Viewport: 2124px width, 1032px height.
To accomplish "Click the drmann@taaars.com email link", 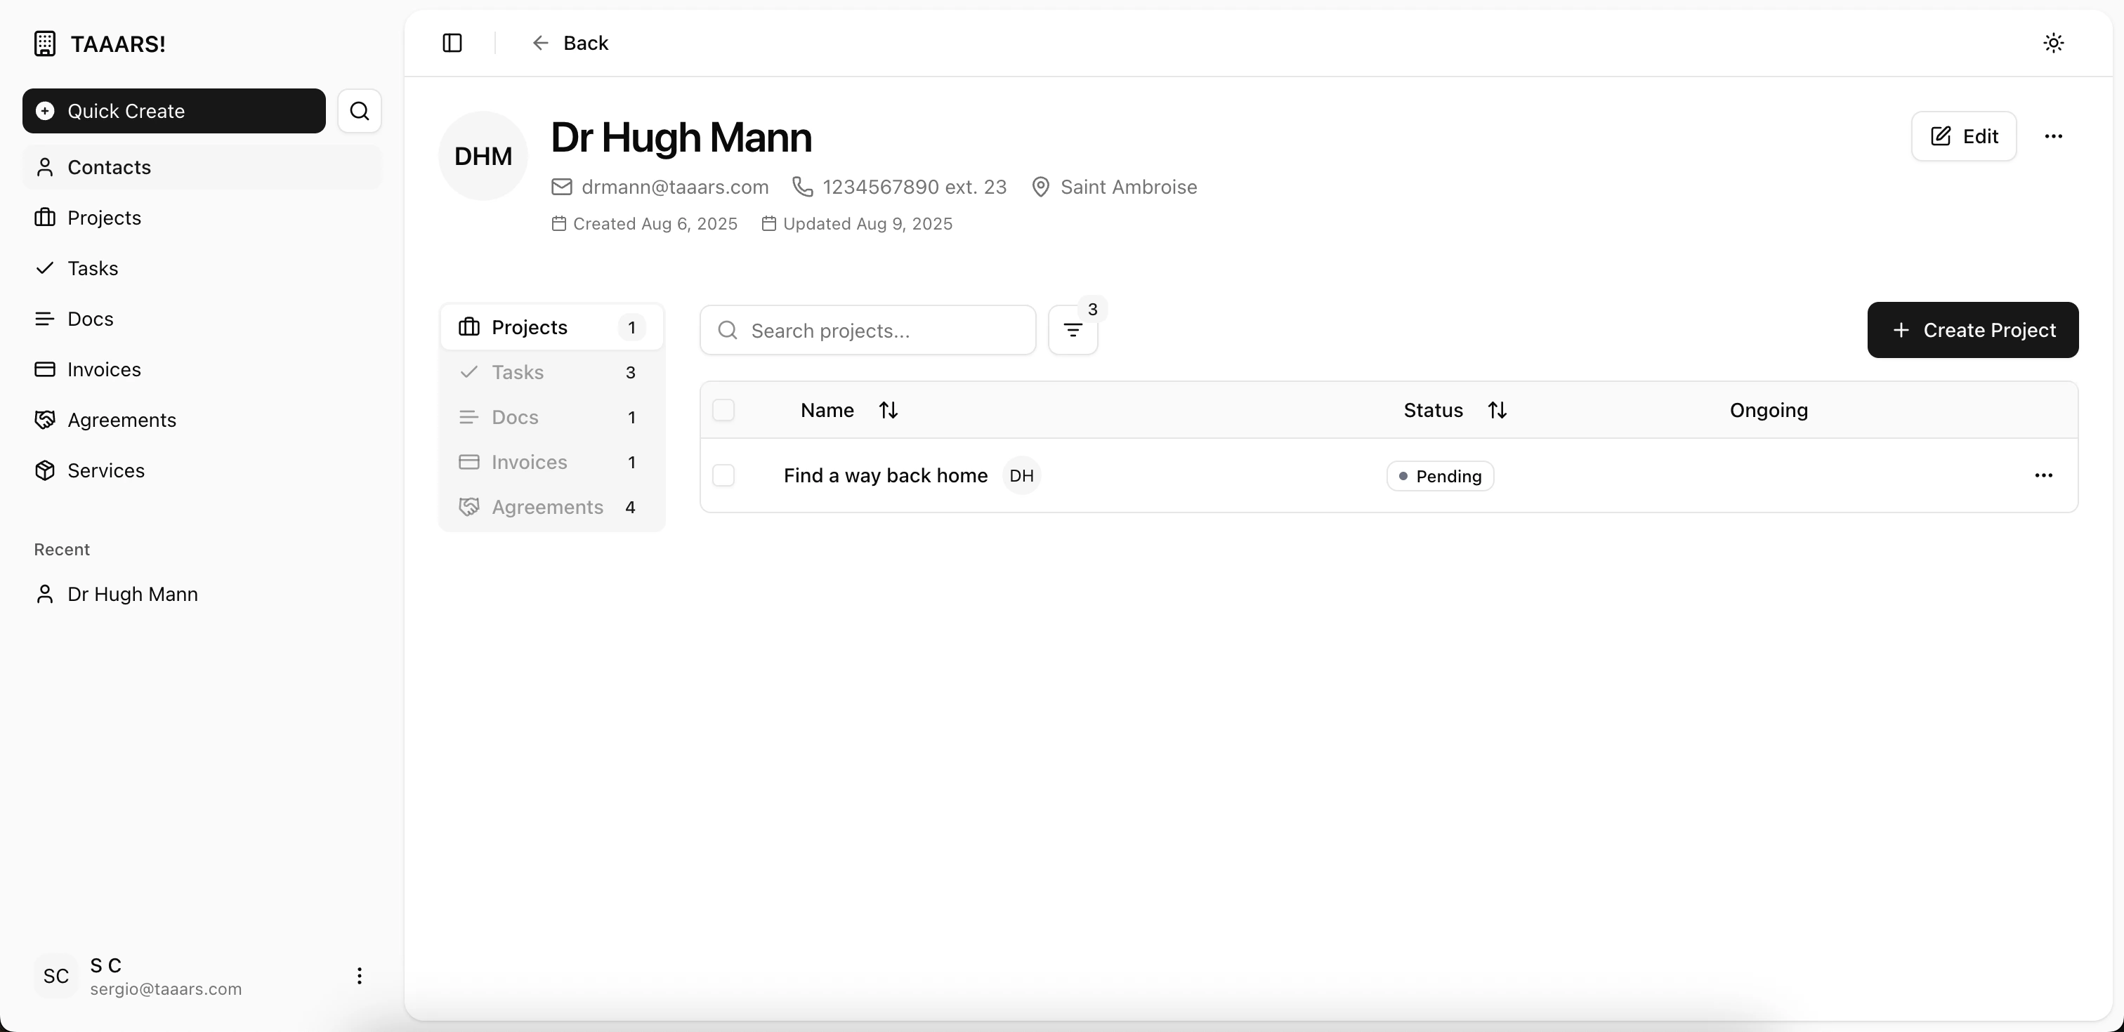I will [x=674, y=187].
